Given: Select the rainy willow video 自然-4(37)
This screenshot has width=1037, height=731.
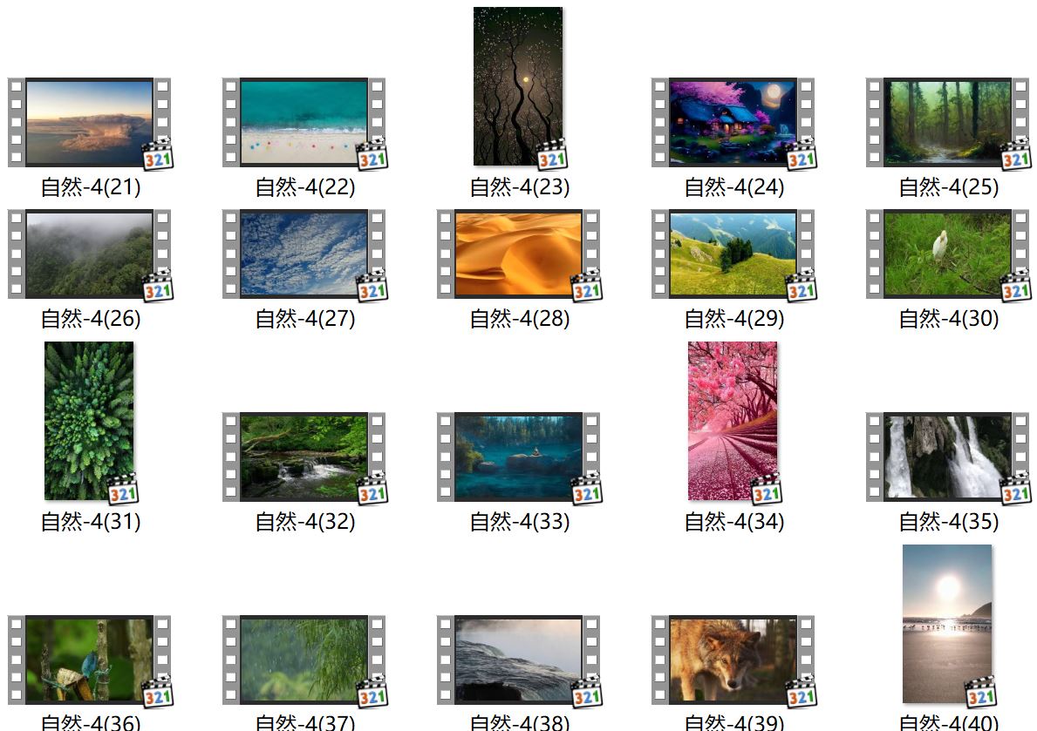Looking at the screenshot, I should [304, 660].
